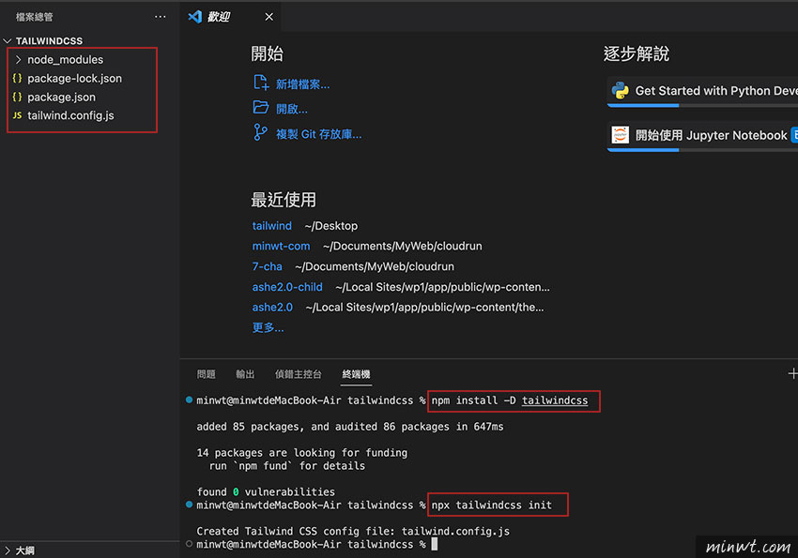Click the open folder icon beside 開啟
The width and height of the screenshot is (798, 558).
[261, 107]
